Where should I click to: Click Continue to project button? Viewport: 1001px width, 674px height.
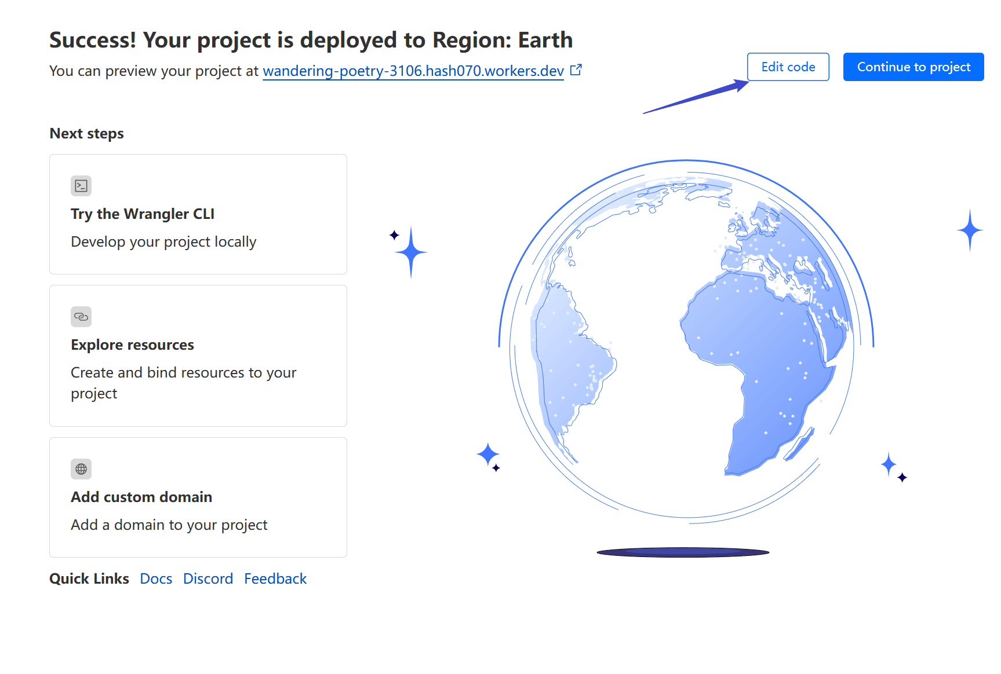(913, 67)
